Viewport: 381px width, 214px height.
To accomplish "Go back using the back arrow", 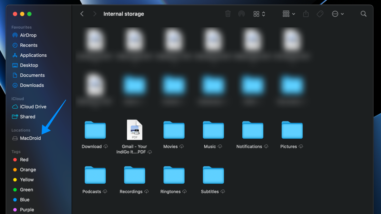I will [x=82, y=14].
